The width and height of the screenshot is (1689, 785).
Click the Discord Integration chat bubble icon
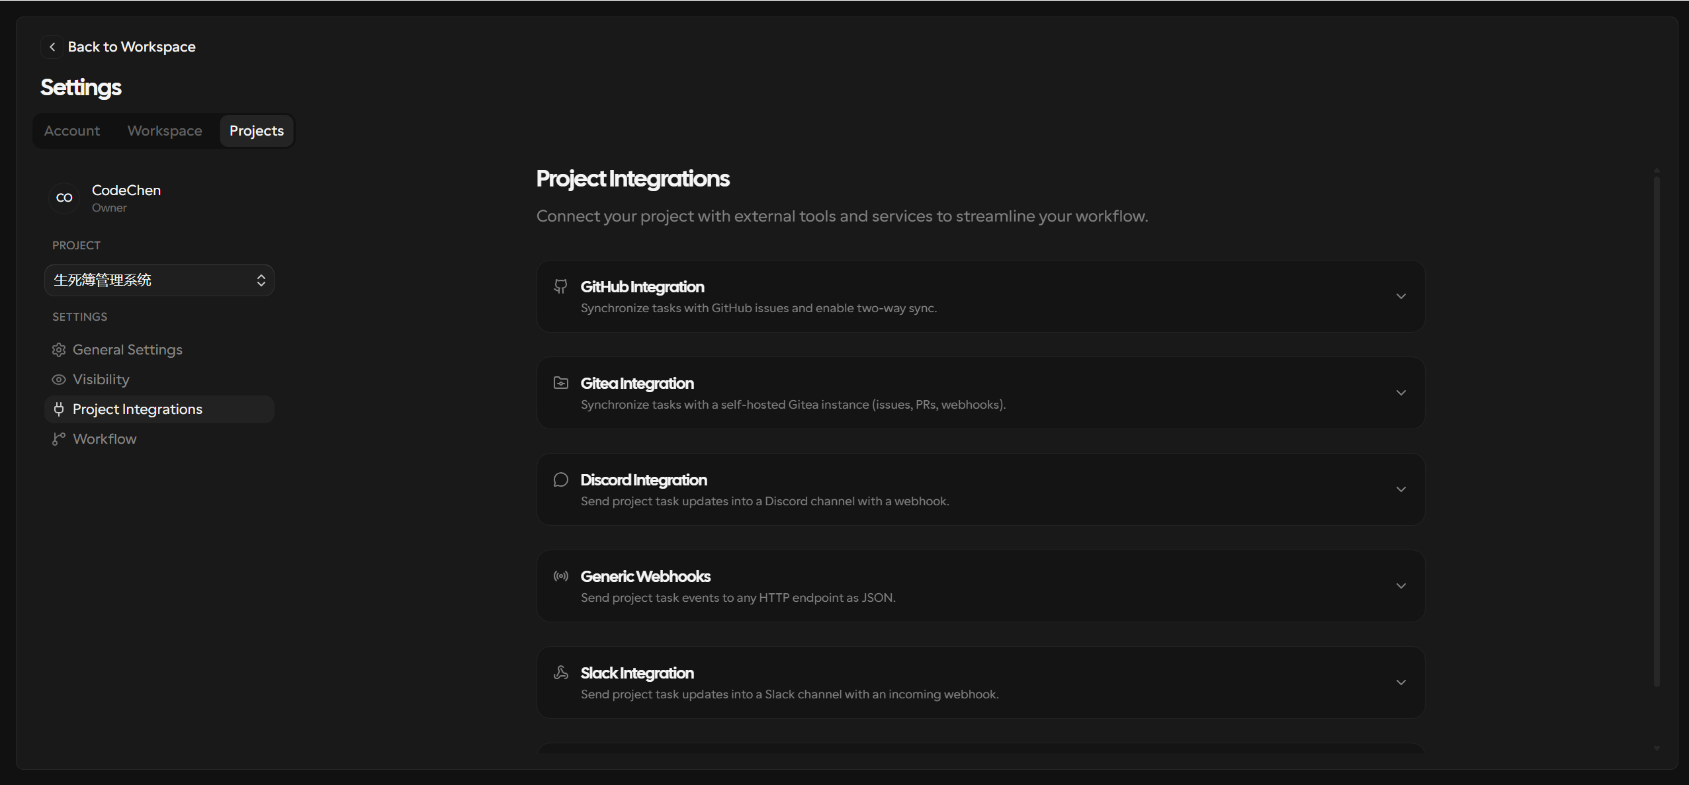(x=560, y=479)
